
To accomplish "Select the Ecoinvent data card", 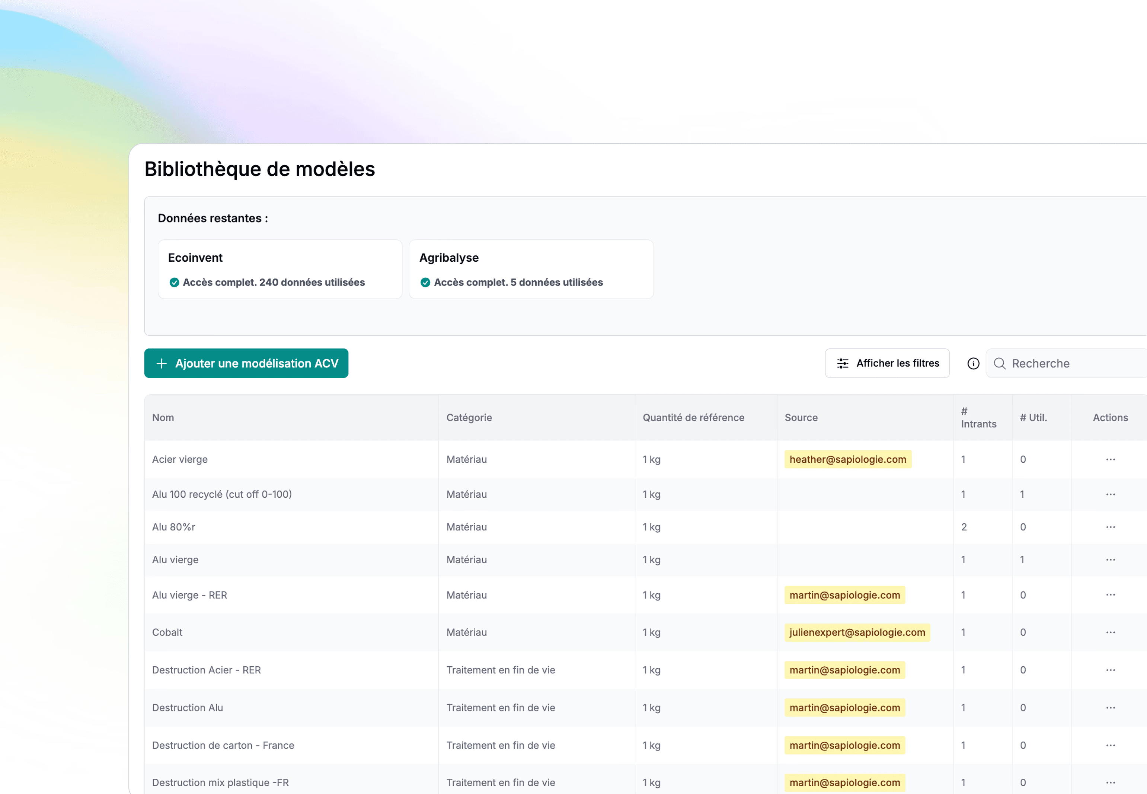I will (x=280, y=269).
